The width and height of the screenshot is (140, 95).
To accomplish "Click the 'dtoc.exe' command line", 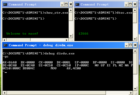I will click(x=124, y=13).
